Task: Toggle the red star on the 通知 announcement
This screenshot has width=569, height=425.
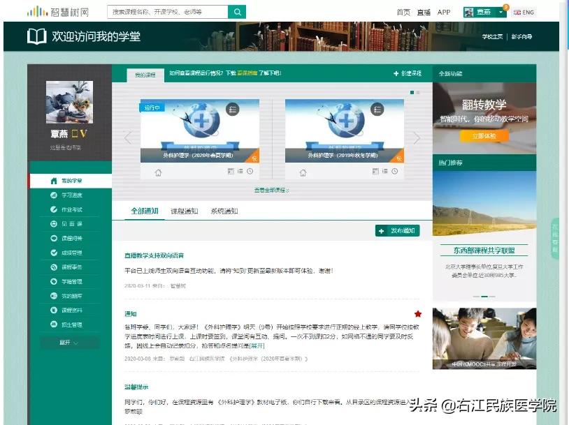Action: point(417,314)
